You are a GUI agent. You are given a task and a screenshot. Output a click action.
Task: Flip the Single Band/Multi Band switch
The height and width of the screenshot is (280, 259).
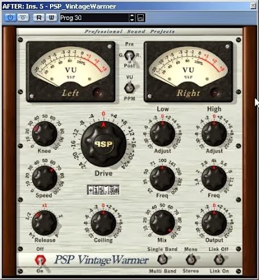(163, 260)
